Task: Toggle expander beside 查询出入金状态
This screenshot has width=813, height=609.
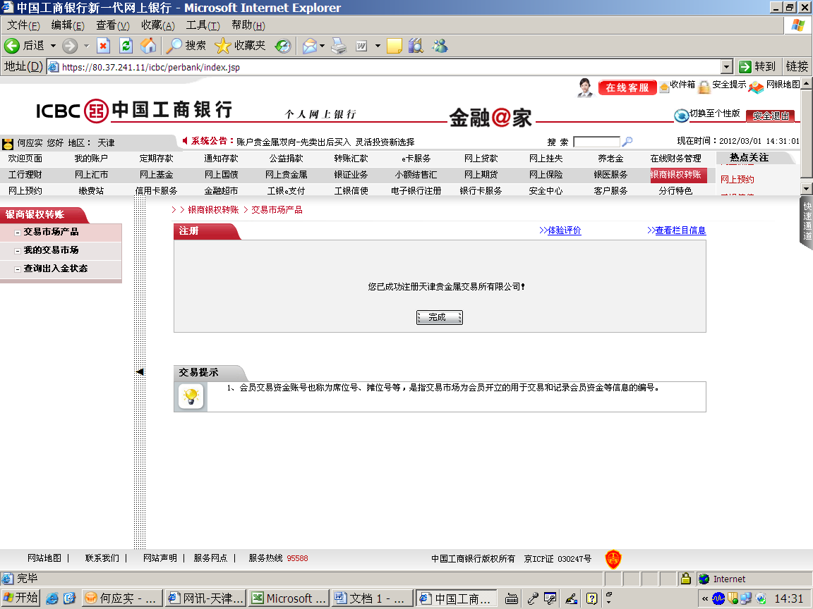Action: (18, 269)
